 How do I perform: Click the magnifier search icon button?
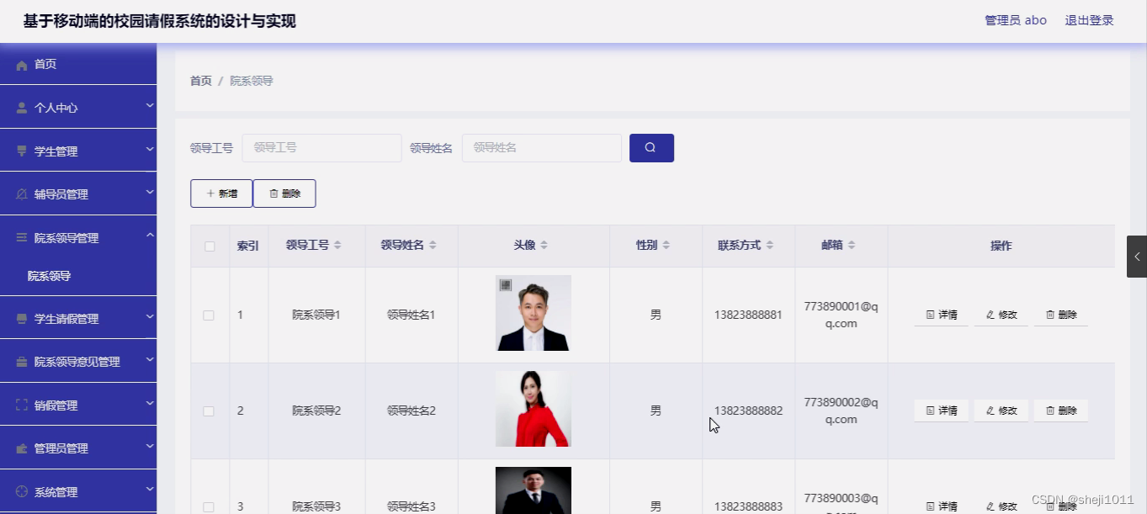click(650, 147)
